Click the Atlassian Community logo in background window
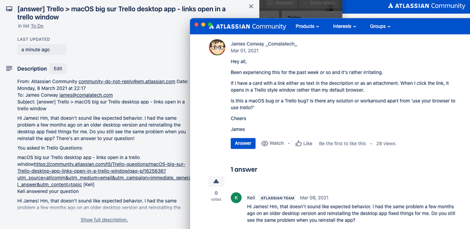Image resolution: width=470 pixels, height=229 pixels. tap(427, 5)
